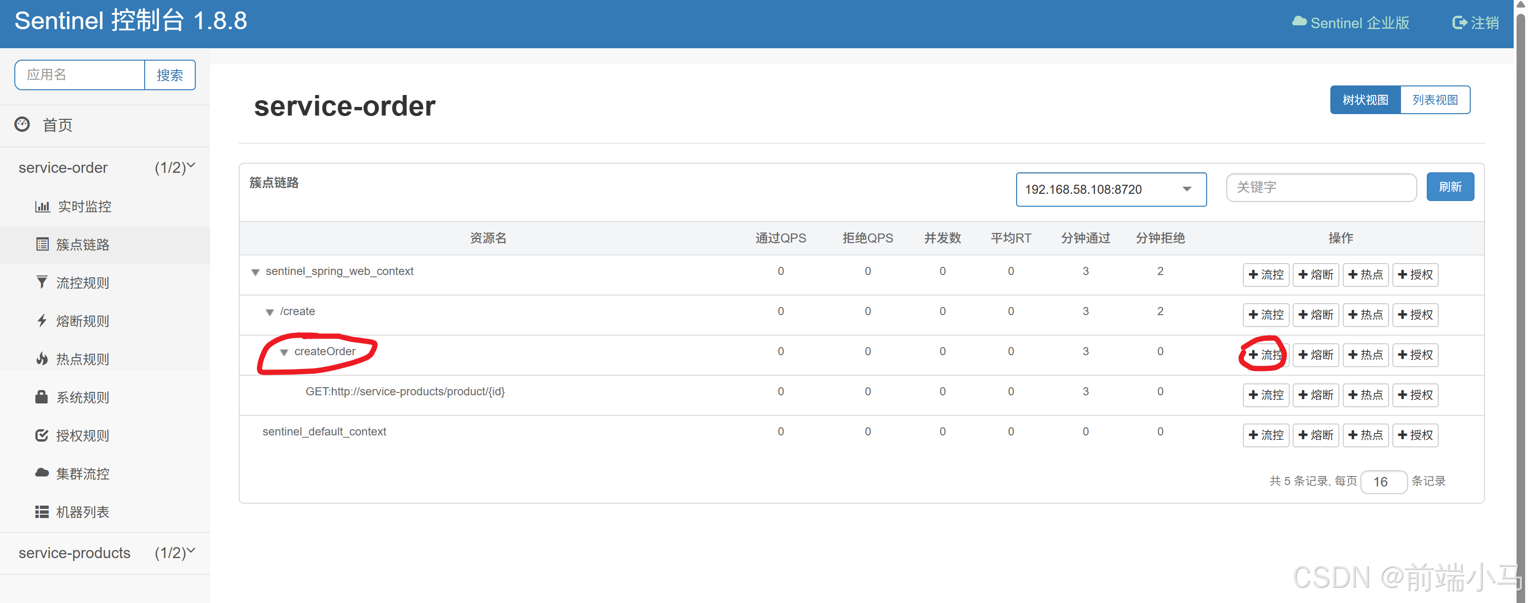
Task: Add 流控 rule for createOrder
Action: (x=1266, y=355)
